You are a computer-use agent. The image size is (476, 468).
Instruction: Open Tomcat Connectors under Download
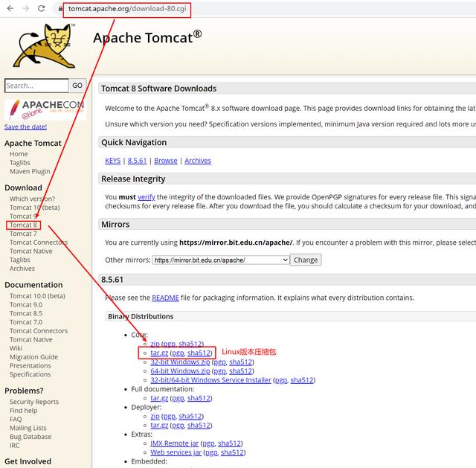(39, 243)
